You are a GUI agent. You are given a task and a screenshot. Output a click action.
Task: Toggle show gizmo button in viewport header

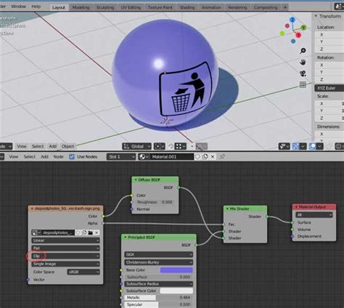point(295,146)
